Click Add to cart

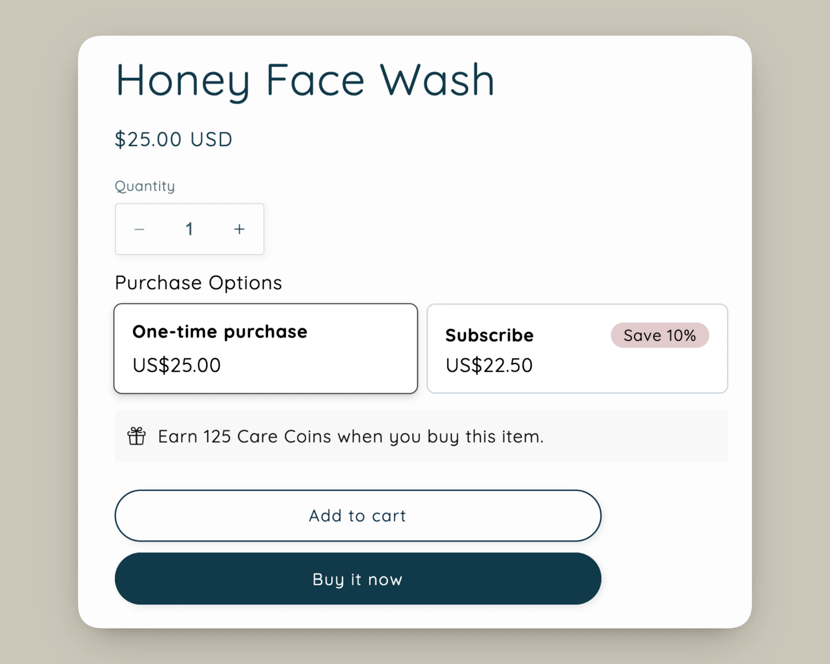pos(357,515)
